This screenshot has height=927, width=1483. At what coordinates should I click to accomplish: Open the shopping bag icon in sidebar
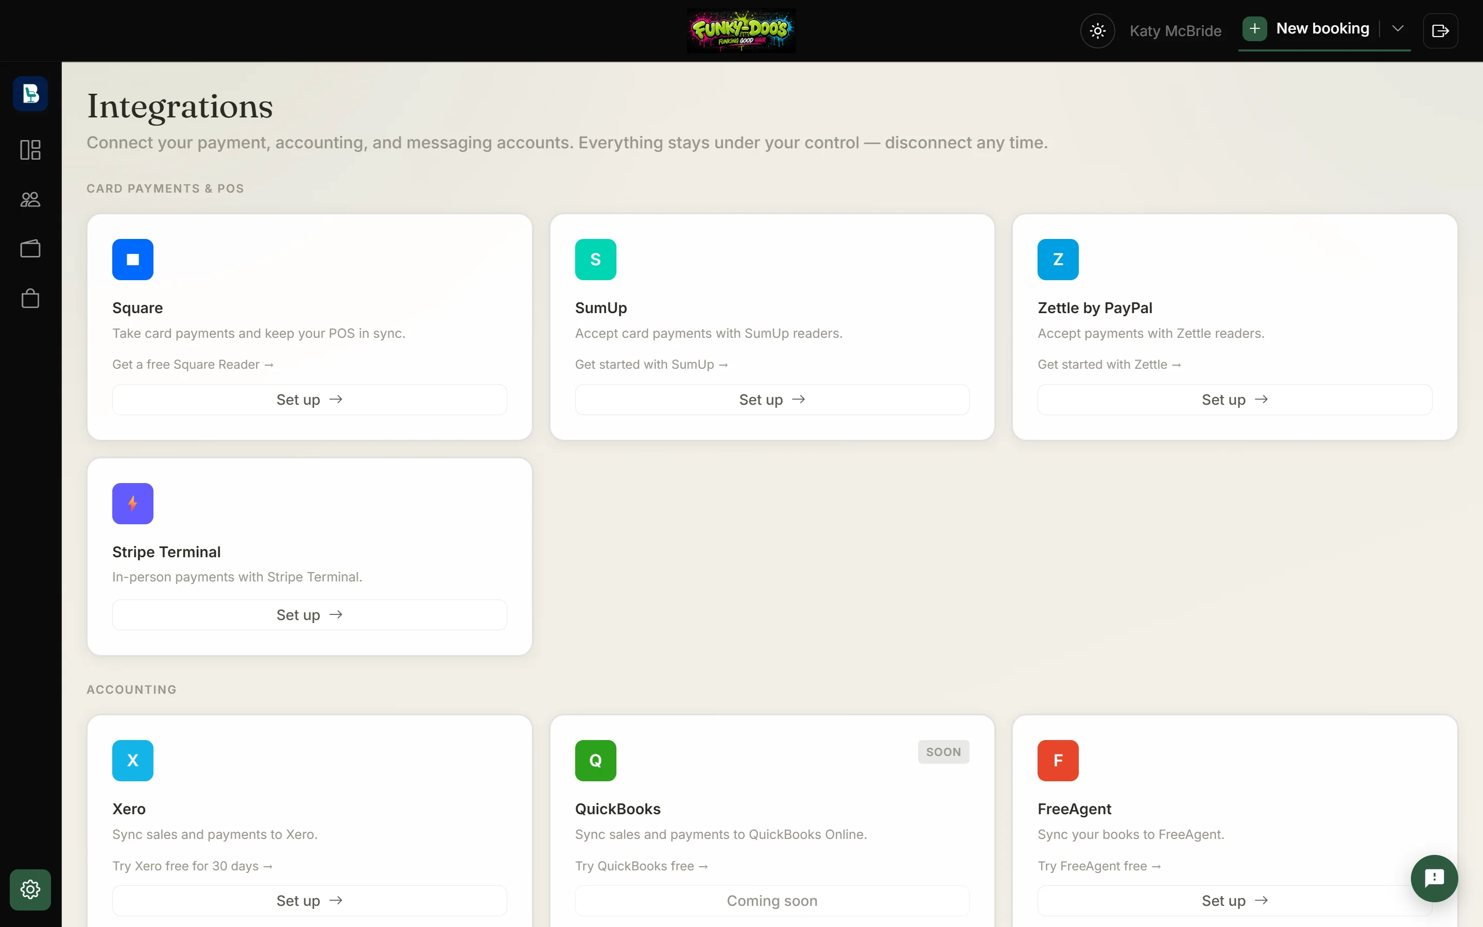point(30,299)
